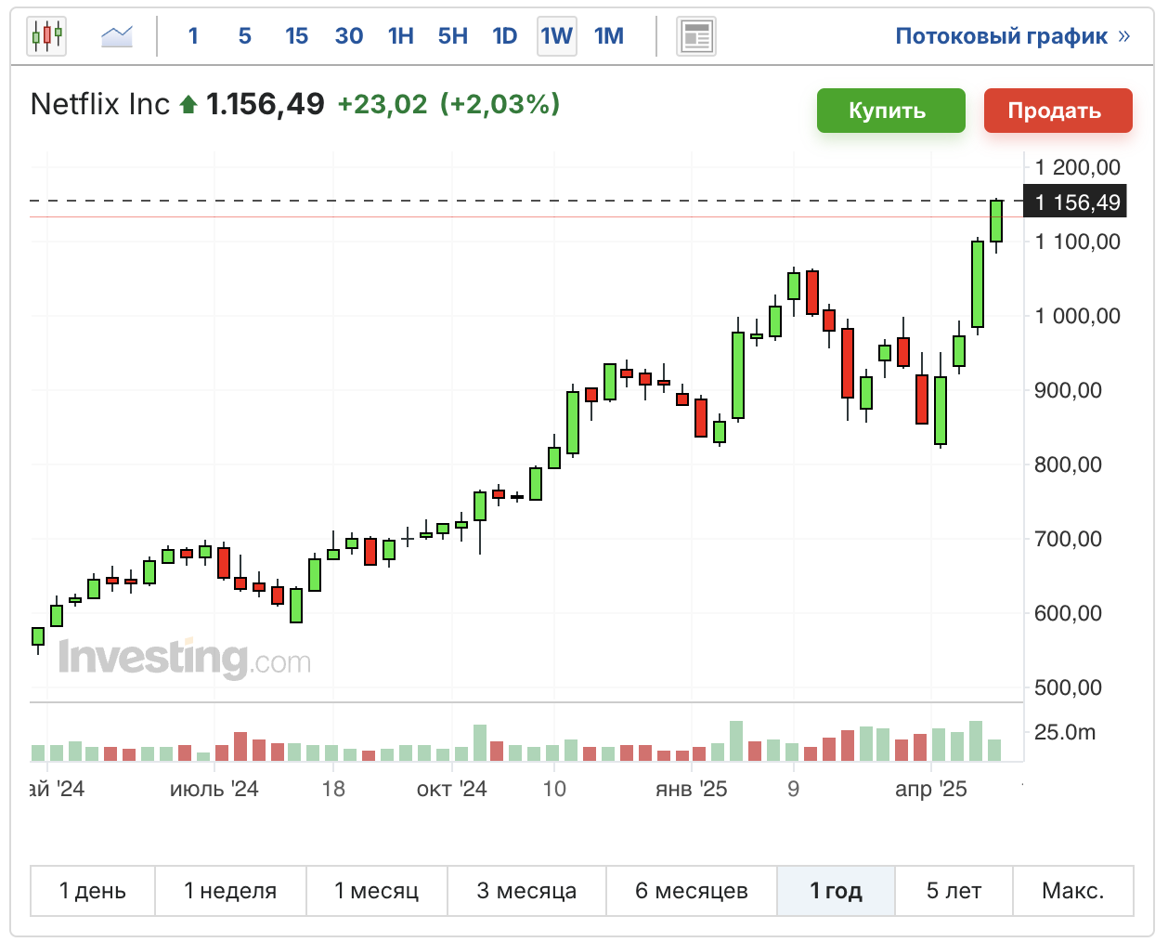The height and width of the screenshot is (942, 1168).
Task: Show the 1 неделя range
Action: [230, 891]
